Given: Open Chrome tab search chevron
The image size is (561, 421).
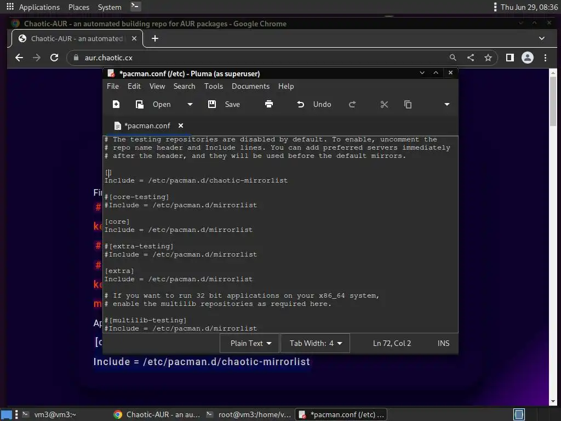Looking at the screenshot, I should 542,38.
